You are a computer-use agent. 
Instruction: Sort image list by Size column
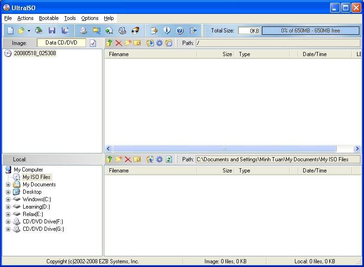[216, 54]
